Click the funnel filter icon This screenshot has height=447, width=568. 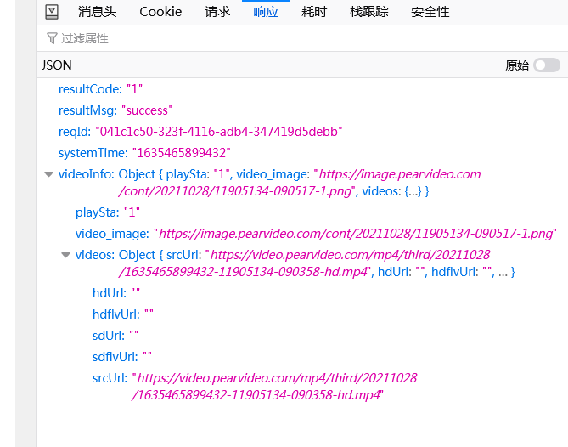coord(53,38)
